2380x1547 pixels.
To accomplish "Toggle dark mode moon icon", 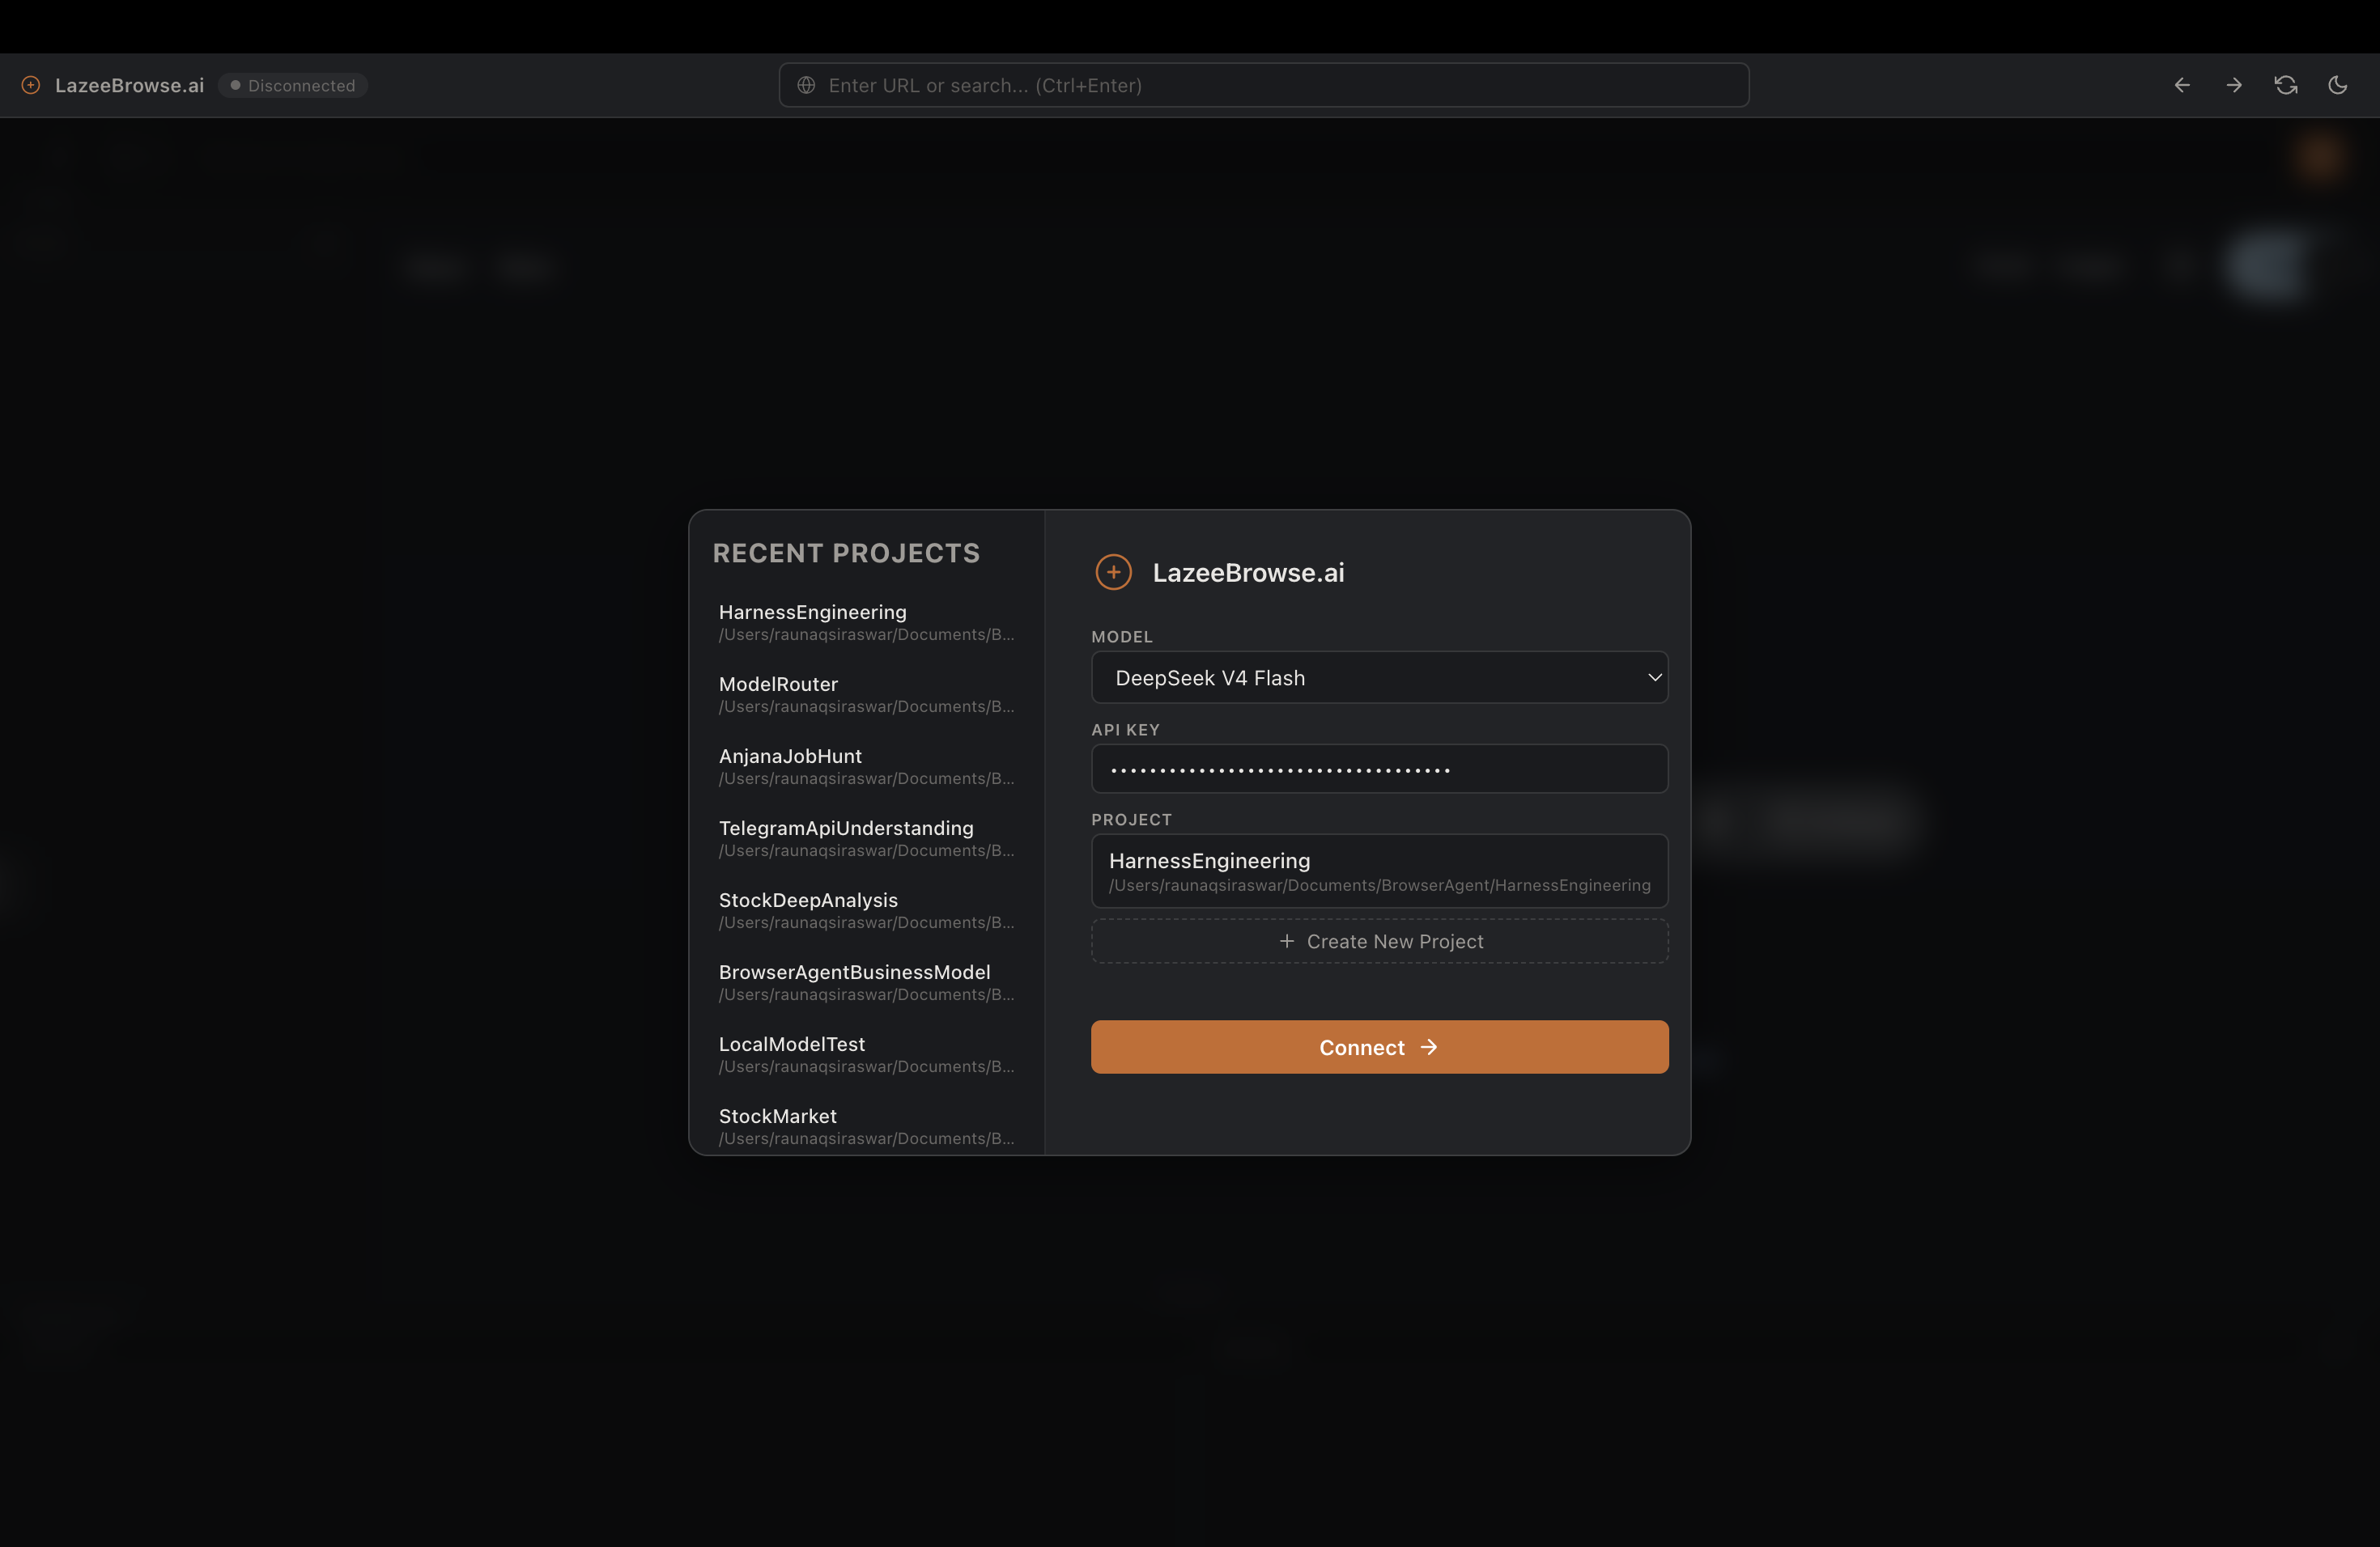I will pyautogui.click(x=2338, y=85).
